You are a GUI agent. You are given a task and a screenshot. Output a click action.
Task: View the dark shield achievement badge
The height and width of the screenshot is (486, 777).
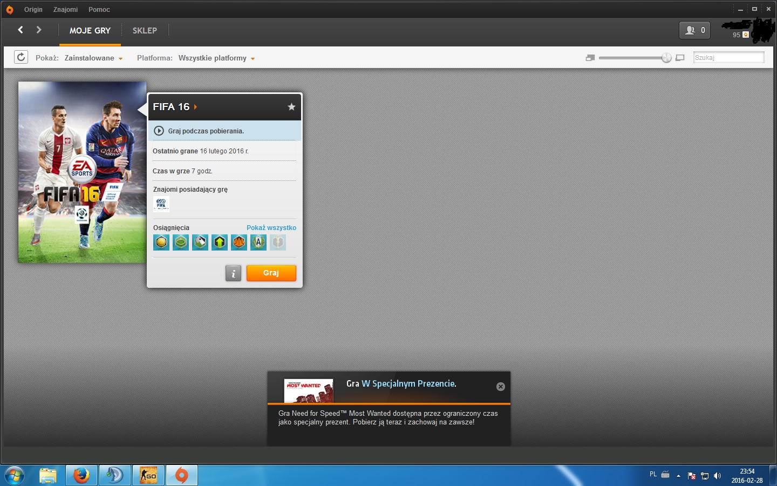coord(220,242)
